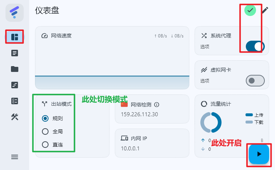The image size is (275, 170).
Task: Select the 全局 outbound mode
Action: 46,131
